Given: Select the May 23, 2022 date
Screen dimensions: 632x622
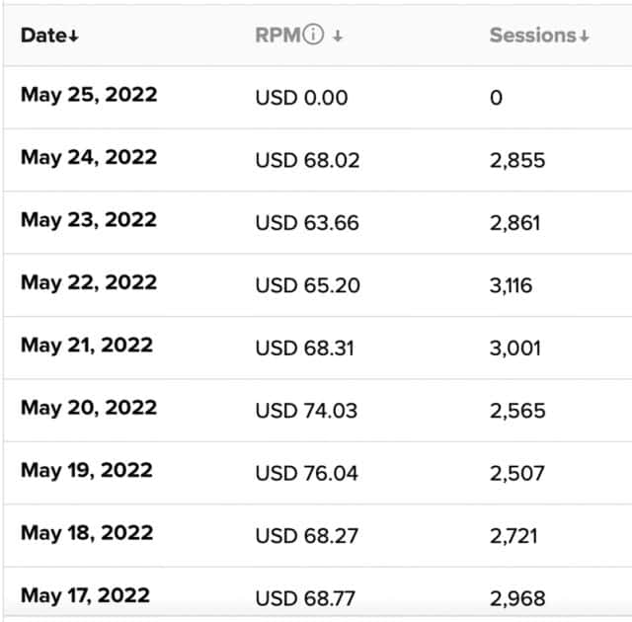Looking at the screenshot, I should coord(89,220).
